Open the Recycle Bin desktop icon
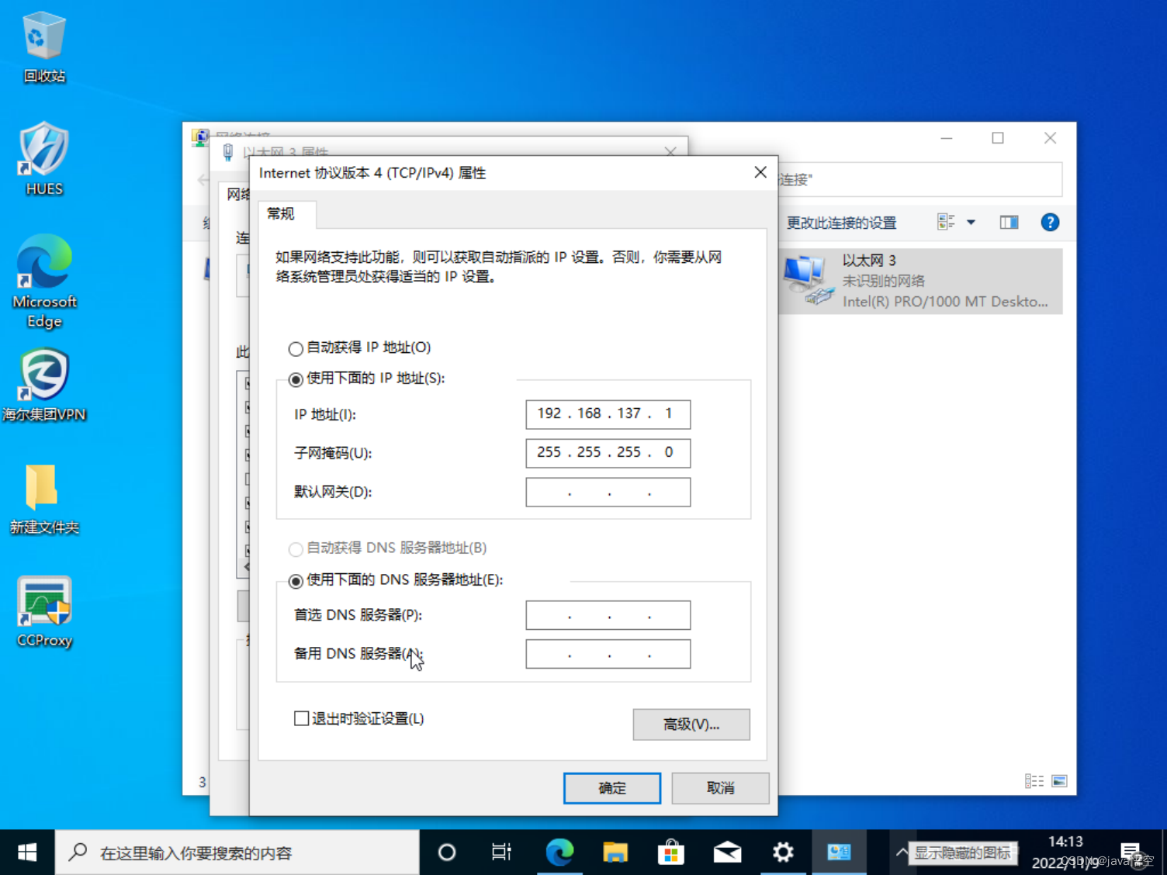 click(44, 47)
